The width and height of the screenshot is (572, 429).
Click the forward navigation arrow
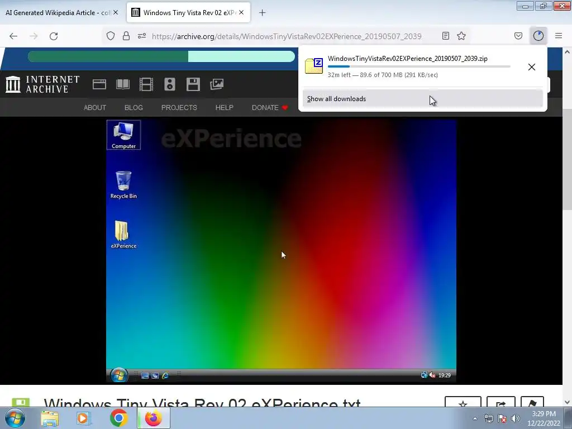point(34,36)
